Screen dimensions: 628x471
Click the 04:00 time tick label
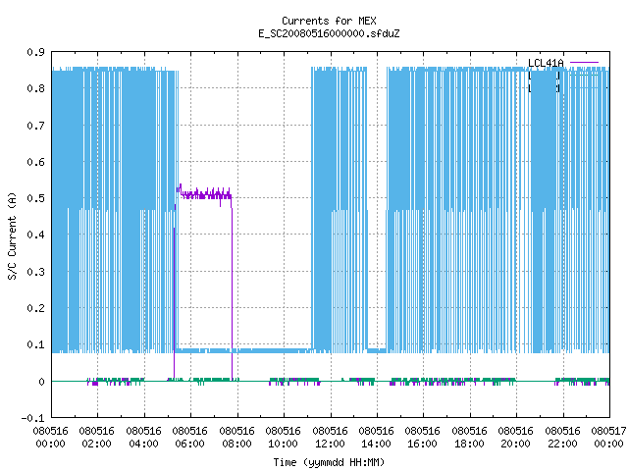143,444
